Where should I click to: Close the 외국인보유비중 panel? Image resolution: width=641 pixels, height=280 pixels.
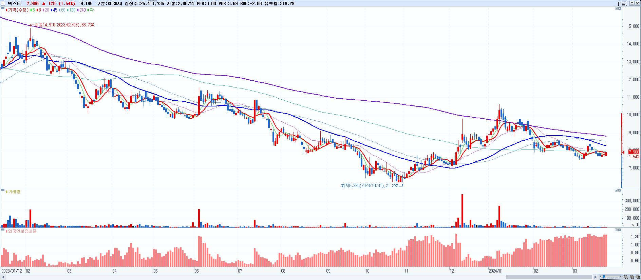(620, 230)
